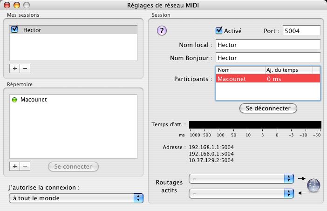The image size is (327, 211).
Task: Uncheck the Activé checkbox
Action: pyautogui.click(x=219, y=31)
